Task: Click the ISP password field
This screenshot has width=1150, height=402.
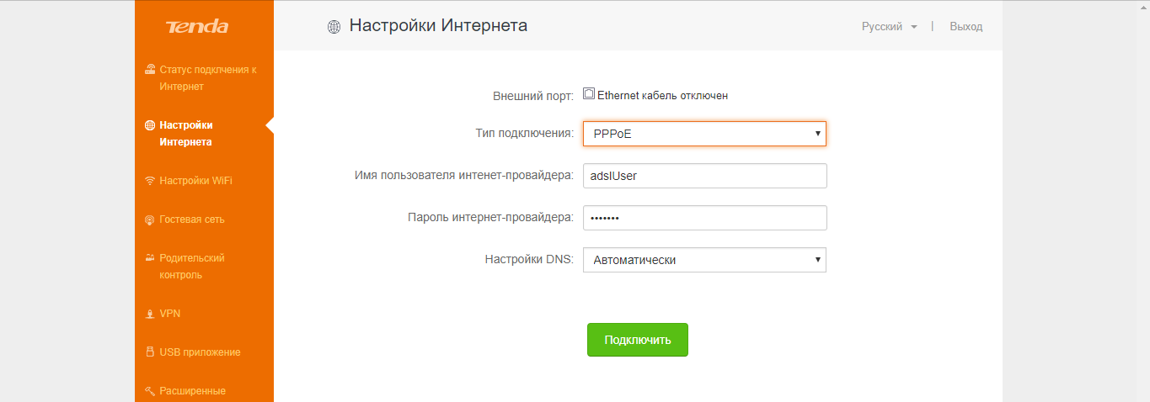Action: click(704, 218)
